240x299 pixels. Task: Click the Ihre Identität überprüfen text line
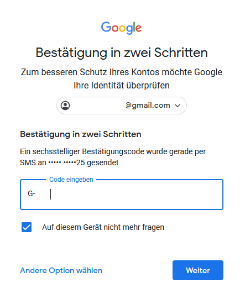(122, 86)
